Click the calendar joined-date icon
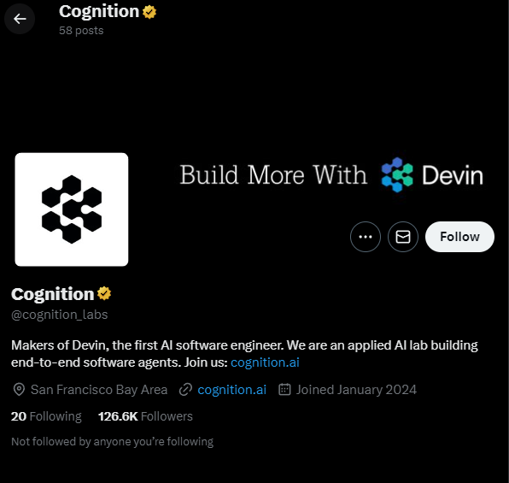This screenshot has width=509, height=483. click(284, 389)
